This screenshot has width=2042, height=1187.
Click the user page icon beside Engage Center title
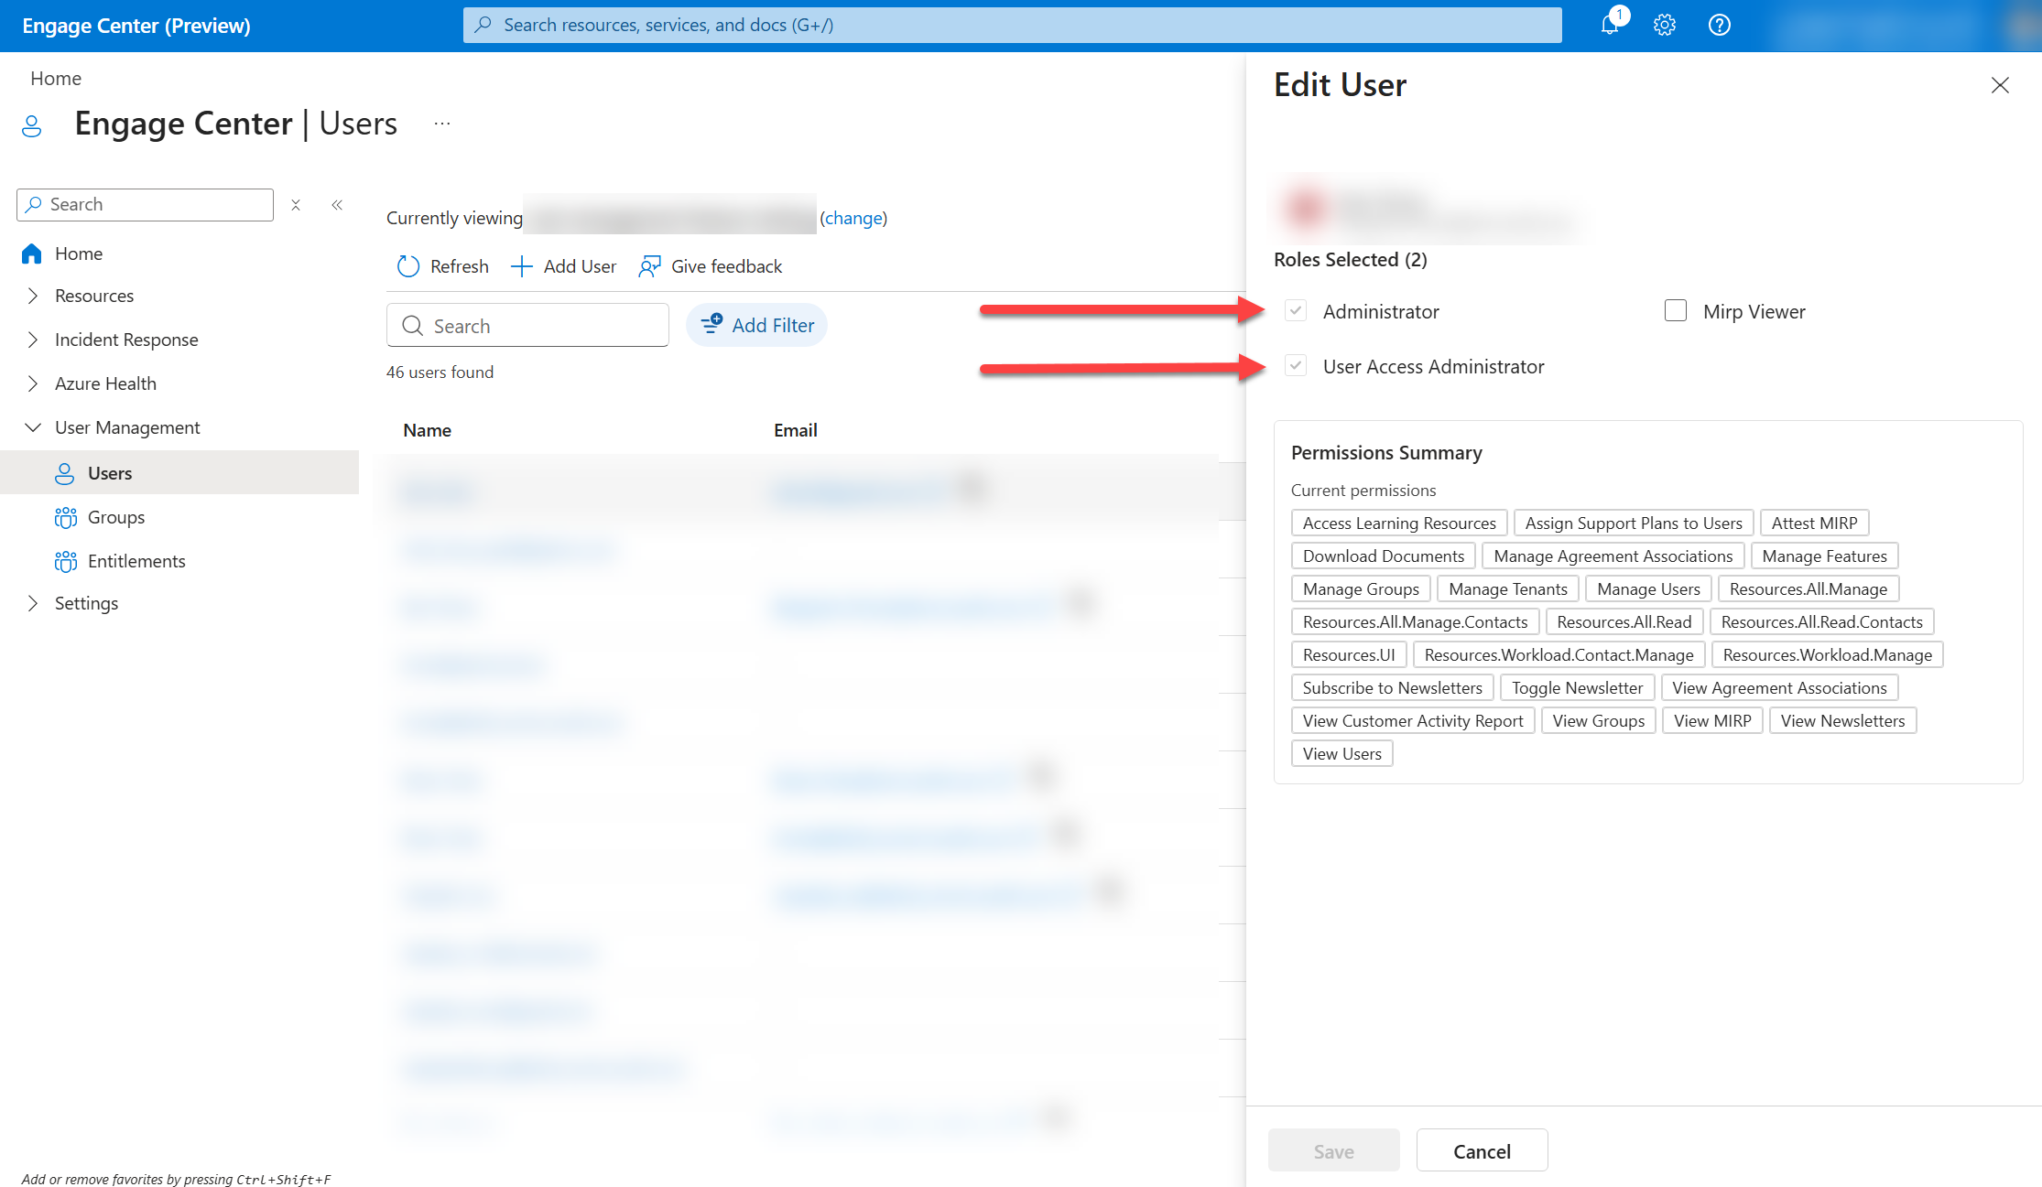(32, 125)
